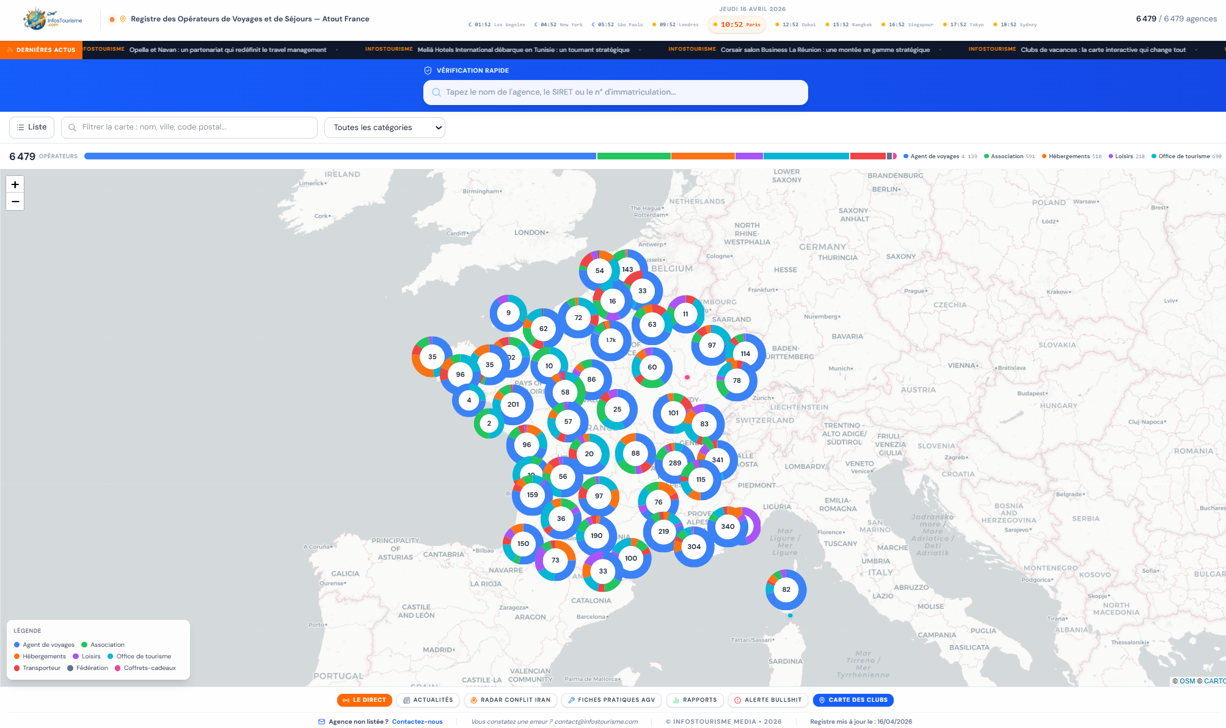Switch to Liste view
1226x728 pixels.
[x=32, y=127]
